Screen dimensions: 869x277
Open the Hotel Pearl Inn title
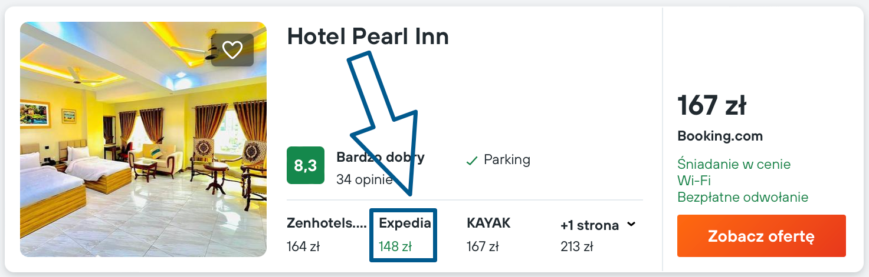tap(368, 36)
